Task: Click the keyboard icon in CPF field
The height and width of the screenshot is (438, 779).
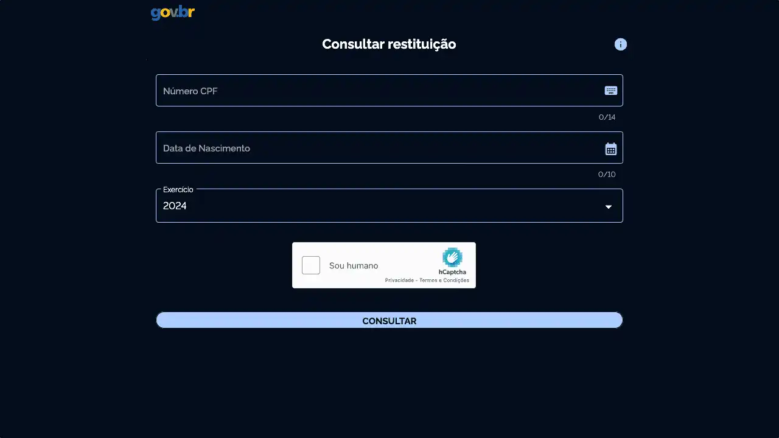Action: (610, 91)
